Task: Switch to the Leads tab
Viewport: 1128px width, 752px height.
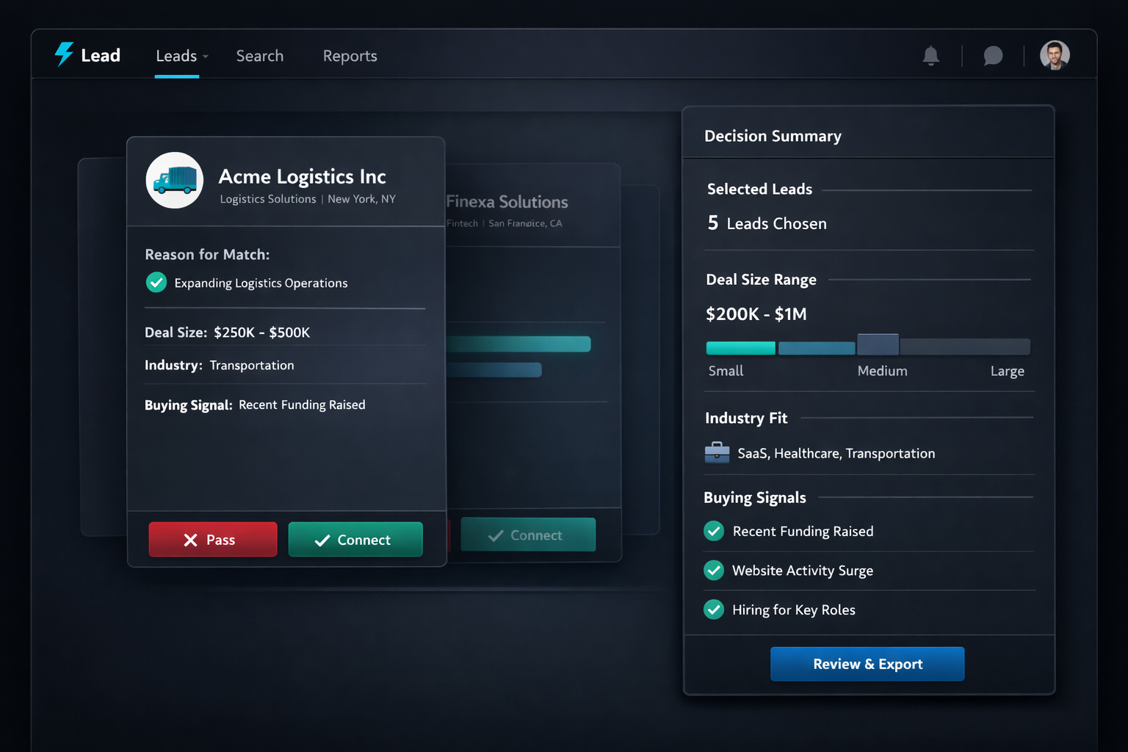Action: (176, 56)
